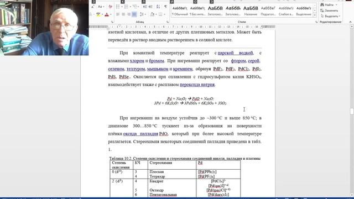Click the 'Плоская' table cell
This screenshot has width=354, height=199.
coord(157,172)
